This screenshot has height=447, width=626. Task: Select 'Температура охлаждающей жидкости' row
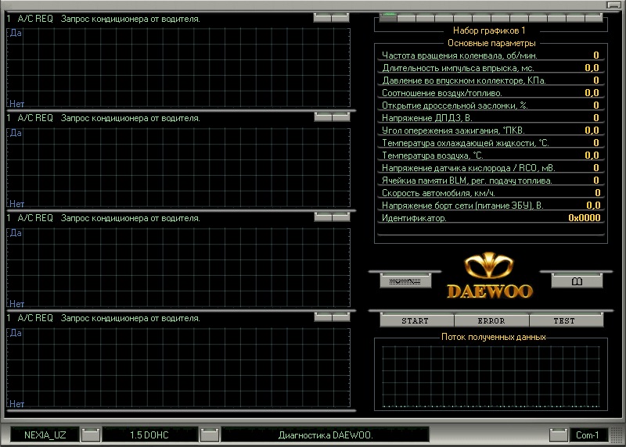[491, 143]
